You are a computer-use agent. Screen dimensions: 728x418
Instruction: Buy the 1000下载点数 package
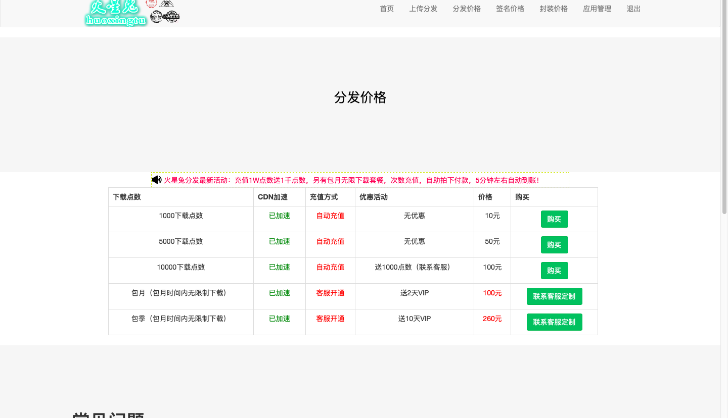pos(554,219)
